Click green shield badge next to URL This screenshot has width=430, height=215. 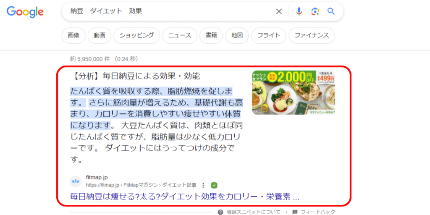click(214, 185)
